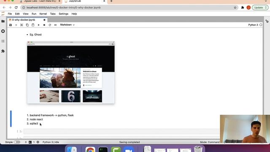Open the Settings menu

64,14
